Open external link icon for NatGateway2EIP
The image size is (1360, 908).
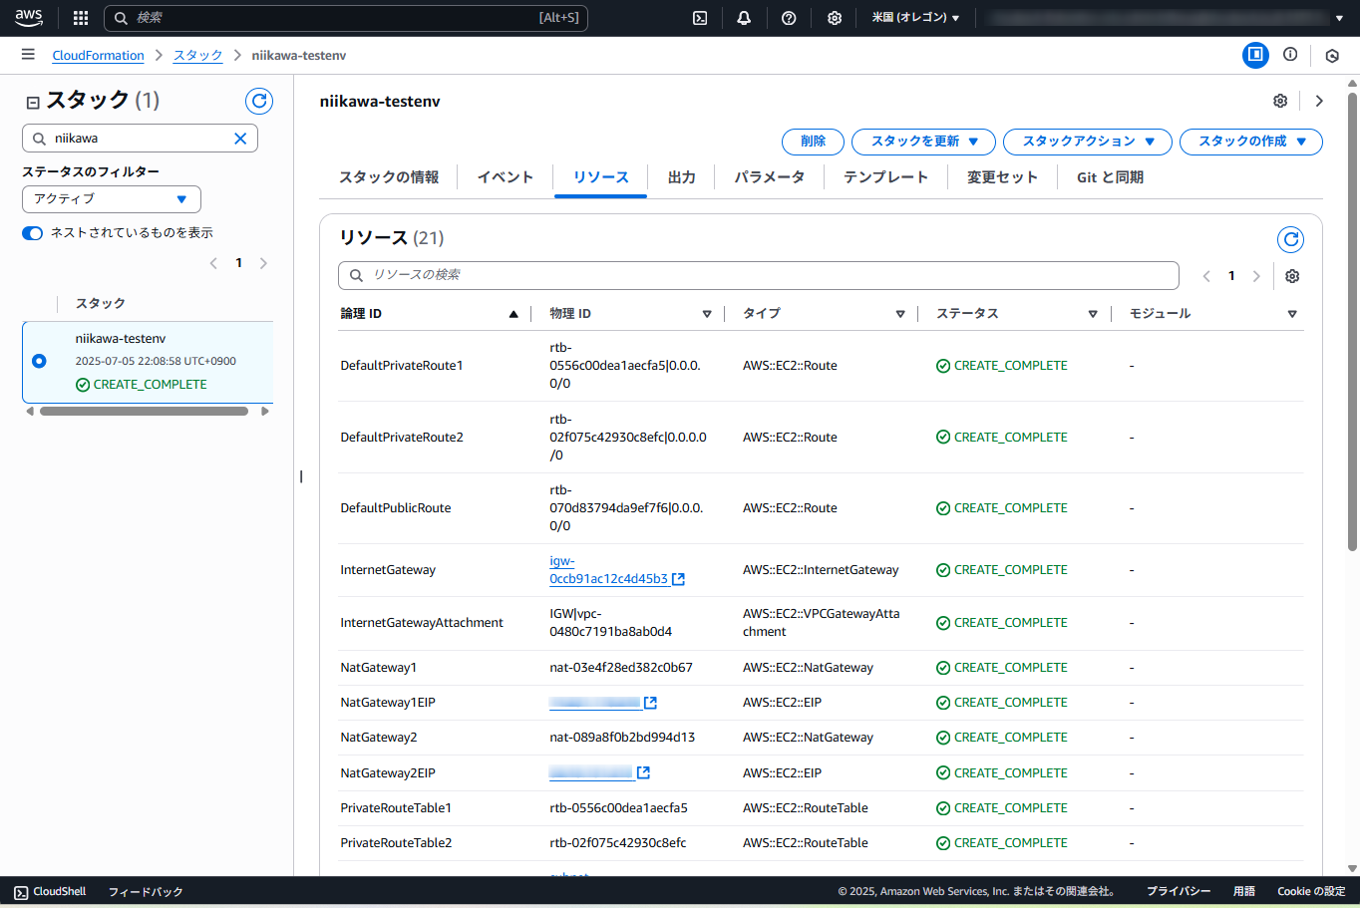[643, 772]
